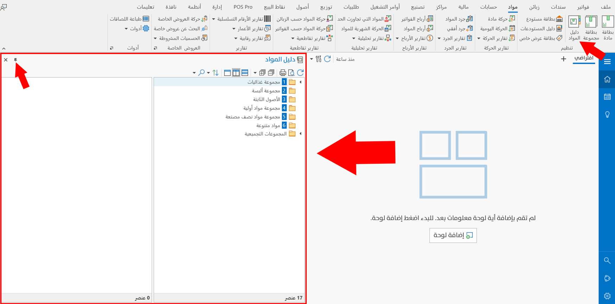
Task: Open dashboard tools settings icon
Action: 318,59
